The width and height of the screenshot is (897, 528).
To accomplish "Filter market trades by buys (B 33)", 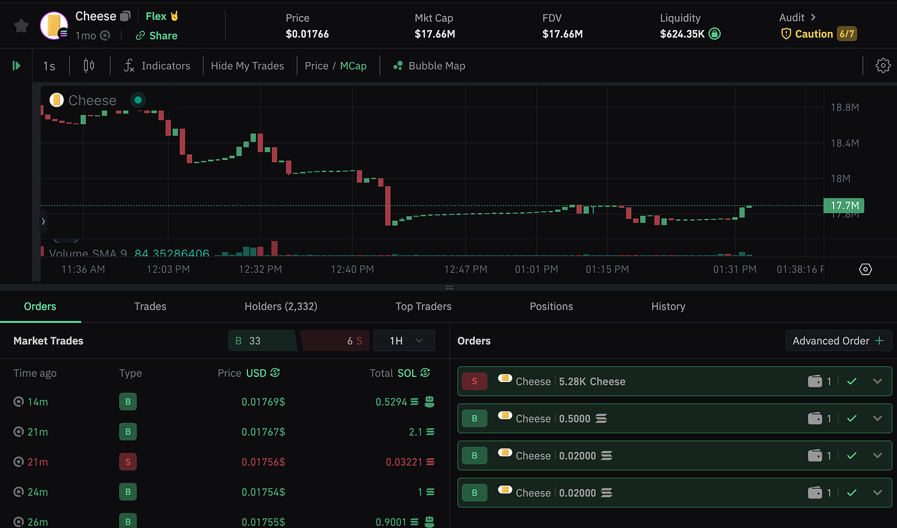I will click(263, 340).
